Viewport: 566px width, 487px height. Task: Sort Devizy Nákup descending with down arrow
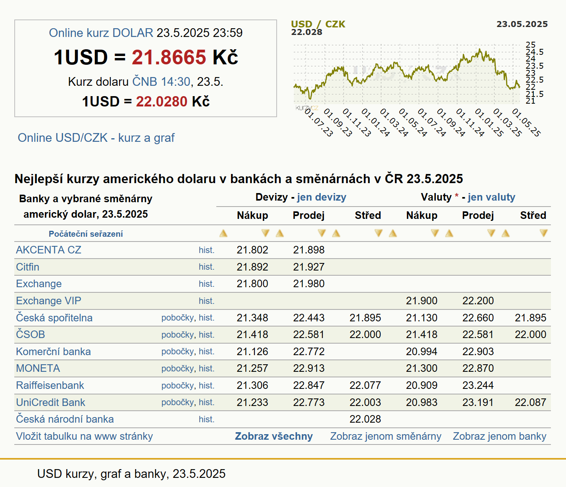pyautogui.click(x=265, y=233)
